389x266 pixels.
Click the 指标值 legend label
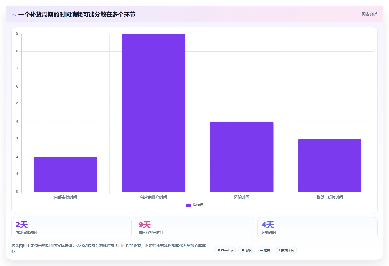(198, 205)
